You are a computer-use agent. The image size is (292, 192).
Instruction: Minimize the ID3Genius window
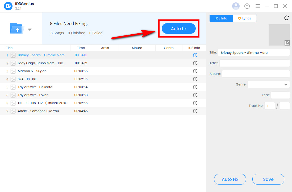point(267,6)
